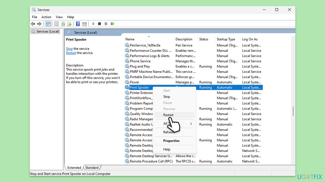This screenshot has width=325, height=182.
Task: Click the Services app icon in title bar
Action: pyautogui.click(x=34, y=10)
